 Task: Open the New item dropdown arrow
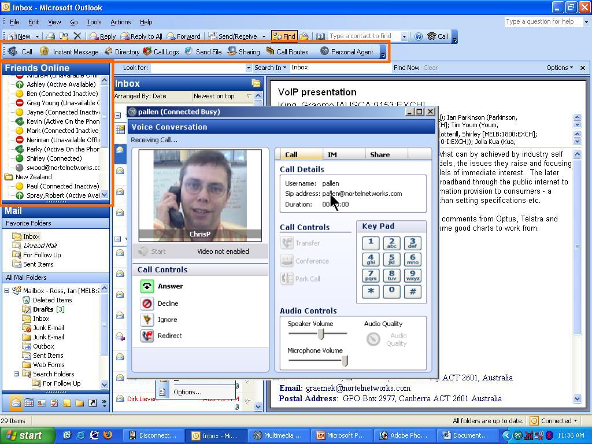(x=37, y=36)
